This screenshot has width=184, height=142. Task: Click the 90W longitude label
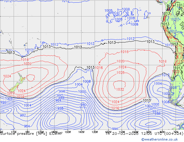click(149, 132)
